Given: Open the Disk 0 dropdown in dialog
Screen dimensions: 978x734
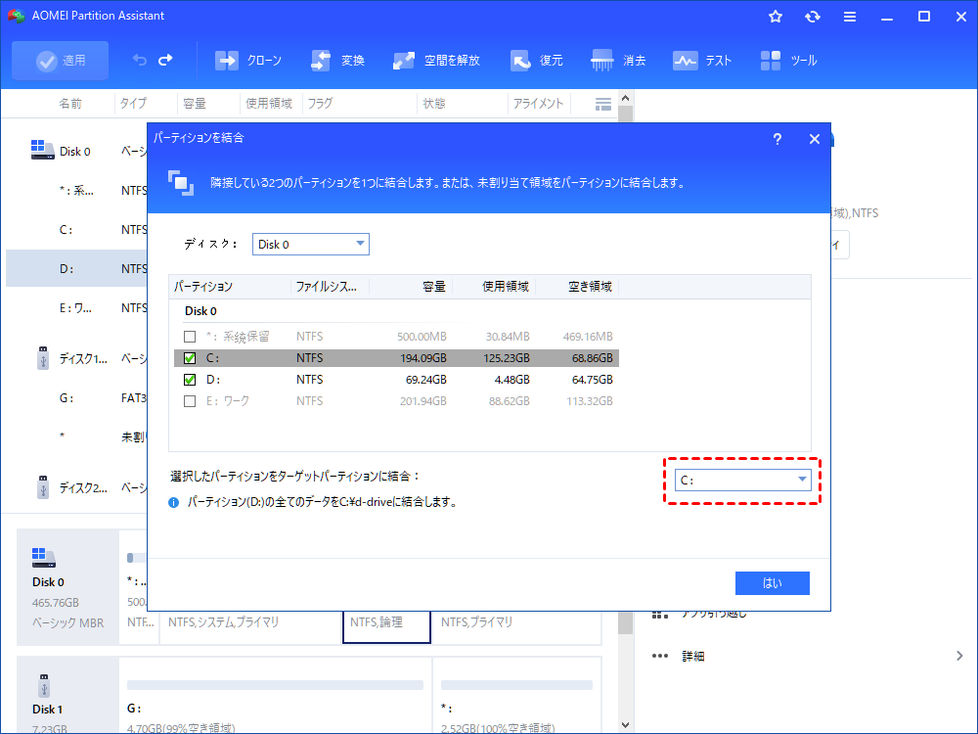Looking at the screenshot, I should click(x=311, y=244).
